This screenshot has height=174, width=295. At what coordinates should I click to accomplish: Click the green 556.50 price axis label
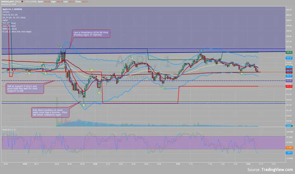tap(289, 52)
